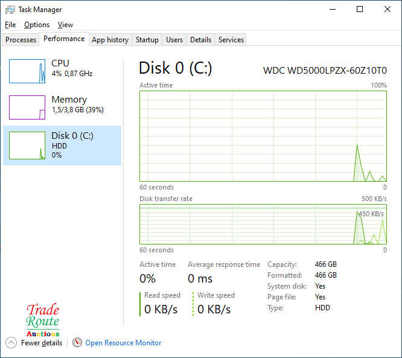Collapse view with Fewer details chevron icon
Screen dimensions: 402x358
coord(11,342)
